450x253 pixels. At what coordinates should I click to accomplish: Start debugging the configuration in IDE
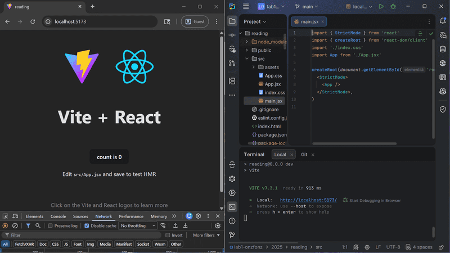393,6
